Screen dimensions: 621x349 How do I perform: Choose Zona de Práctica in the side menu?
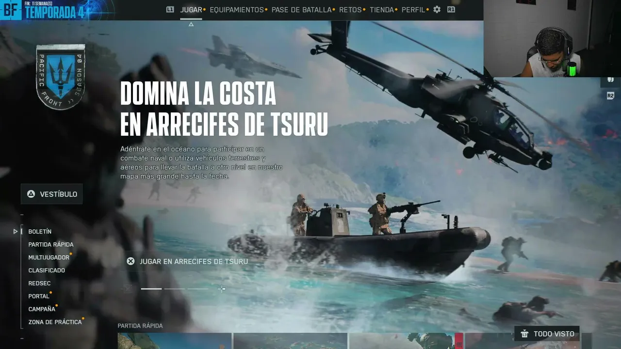[55, 322]
